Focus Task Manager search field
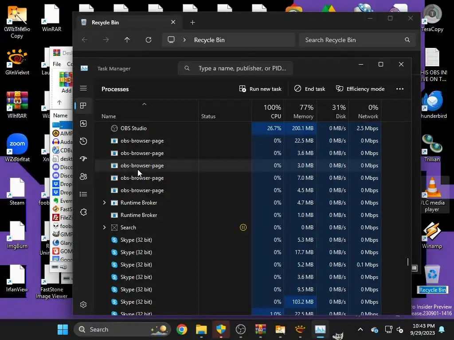 235,68
